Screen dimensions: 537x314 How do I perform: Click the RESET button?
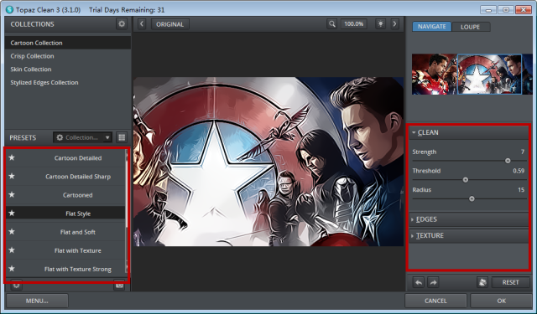pos(511,282)
